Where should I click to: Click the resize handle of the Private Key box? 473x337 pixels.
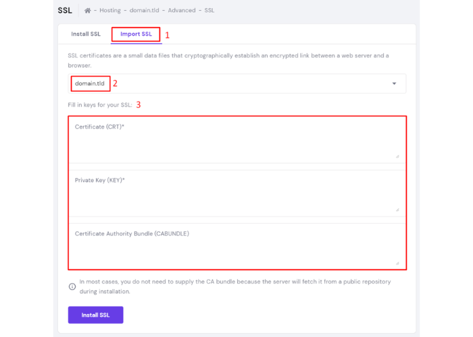click(397, 210)
